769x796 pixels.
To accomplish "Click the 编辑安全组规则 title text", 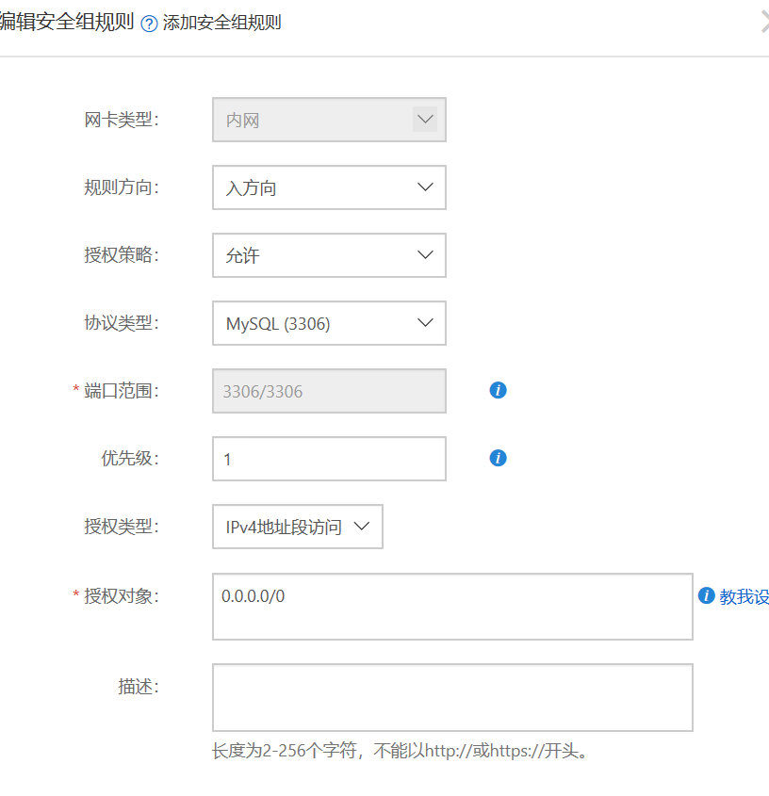I will 67,23.
